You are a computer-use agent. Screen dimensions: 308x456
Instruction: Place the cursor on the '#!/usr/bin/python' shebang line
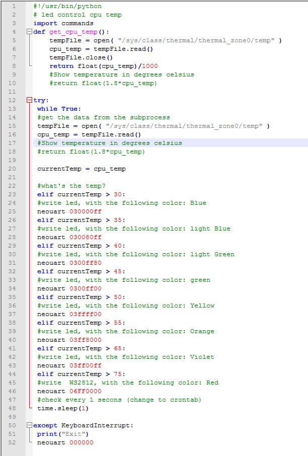click(67, 6)
